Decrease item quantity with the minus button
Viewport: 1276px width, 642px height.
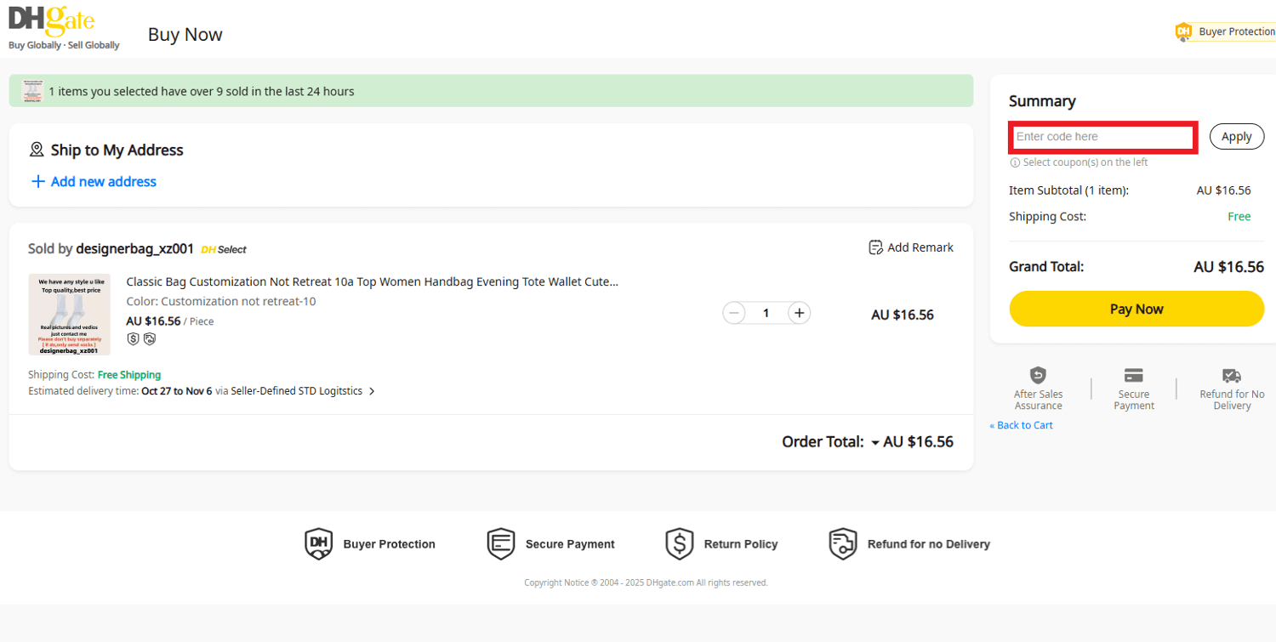733,313
